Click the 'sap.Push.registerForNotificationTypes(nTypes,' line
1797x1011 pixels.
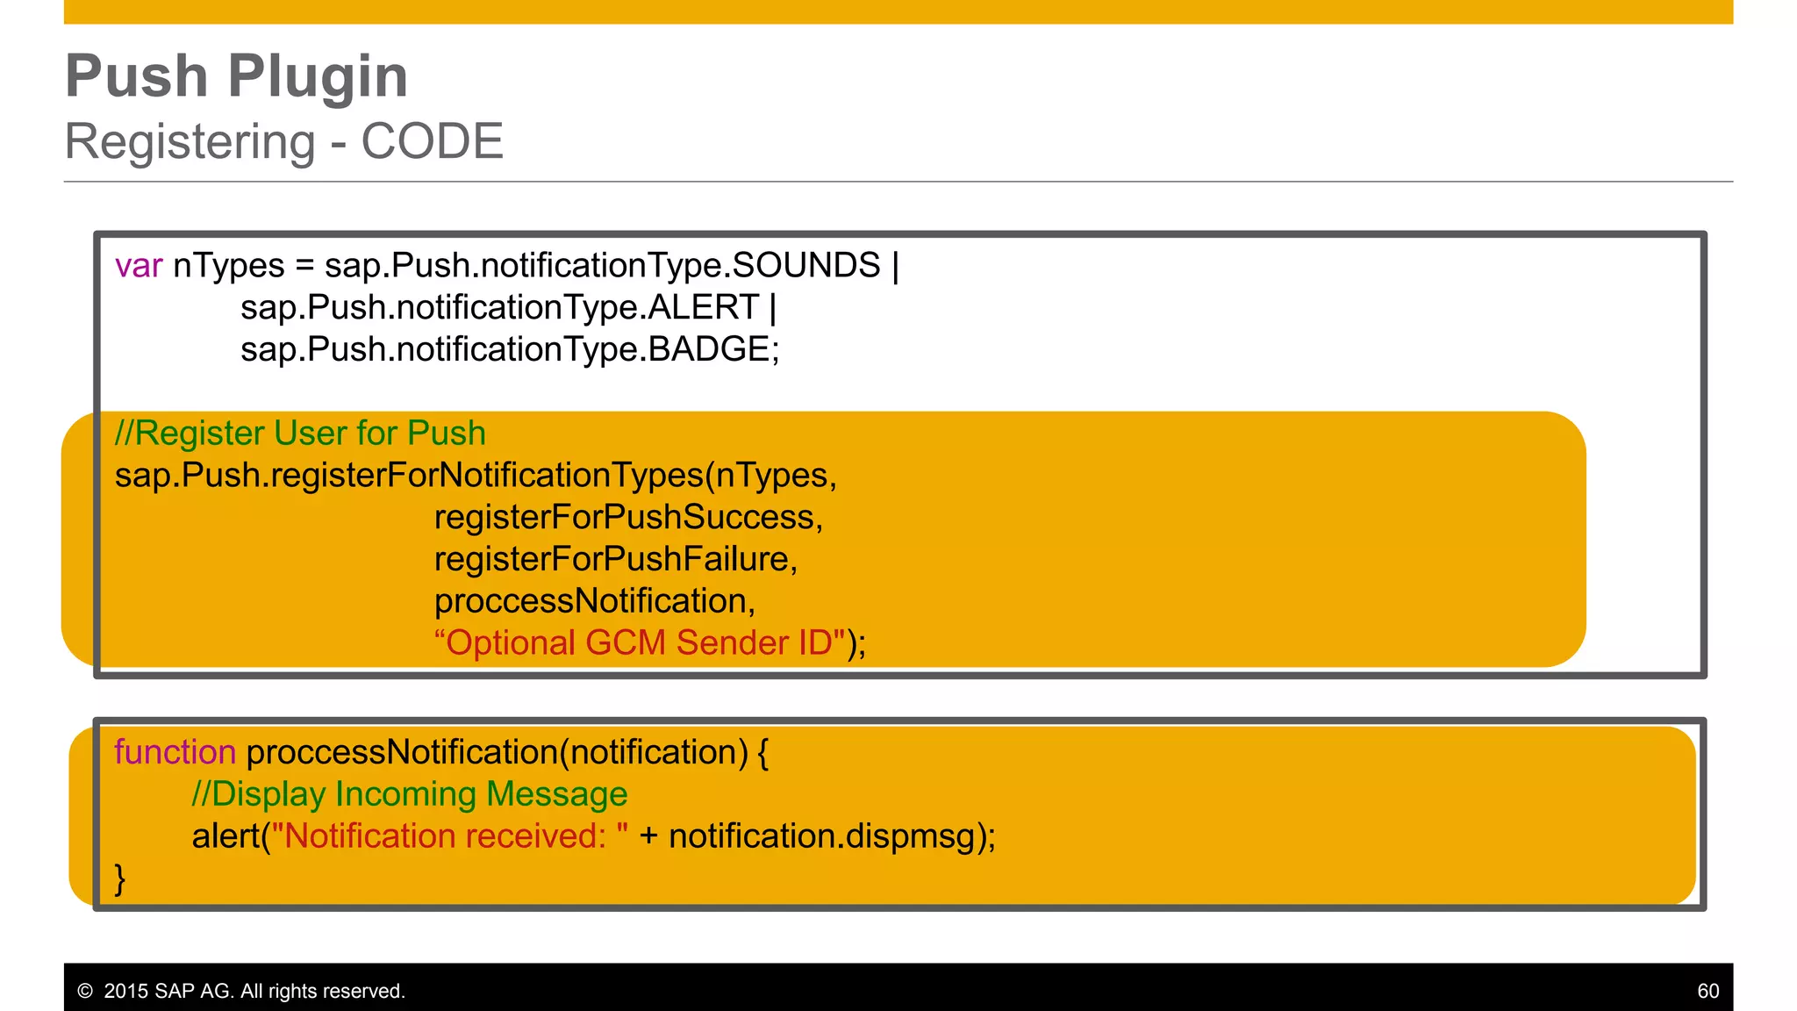point(476,476)
